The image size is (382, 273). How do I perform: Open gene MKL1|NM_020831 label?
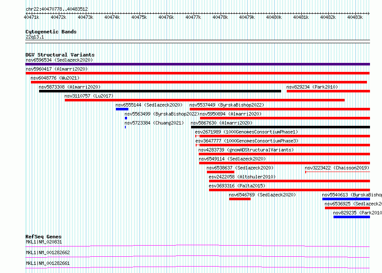pyautogui.click(x=44, y=242)
